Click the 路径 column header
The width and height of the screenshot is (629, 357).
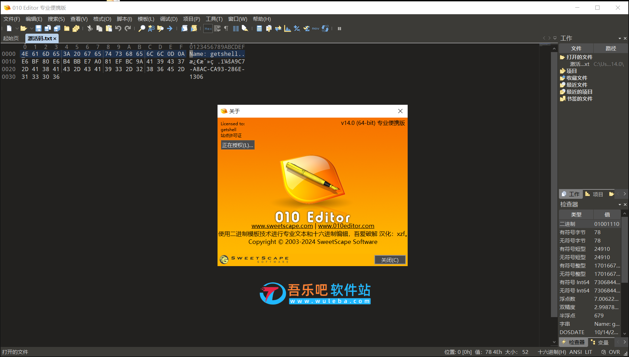tap(611, 49)
